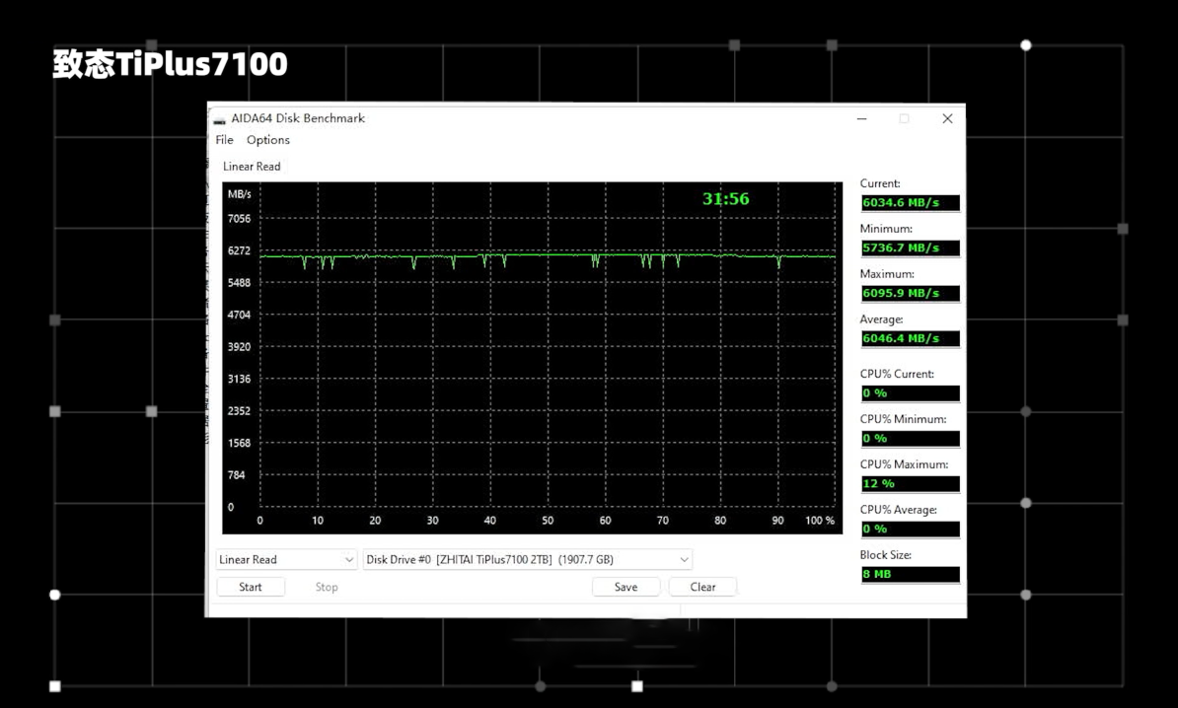Click the Average speed readout of 6046.4 MB/s
The image size is (1178, 708).
coord(910,338)
